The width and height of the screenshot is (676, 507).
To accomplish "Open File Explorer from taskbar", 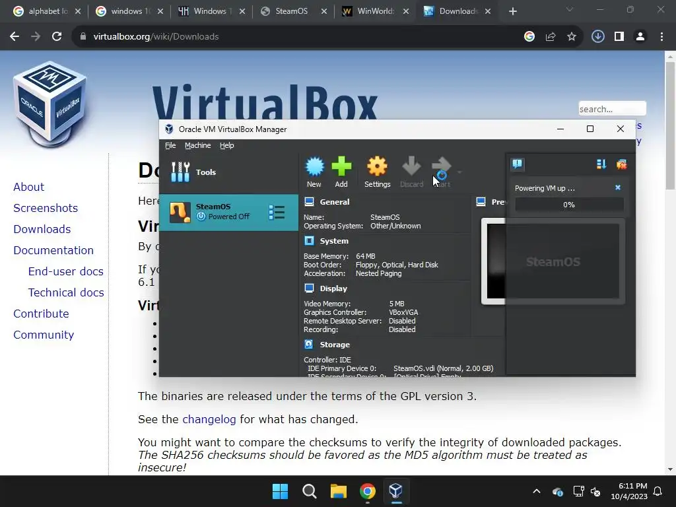I will [339, 491].
